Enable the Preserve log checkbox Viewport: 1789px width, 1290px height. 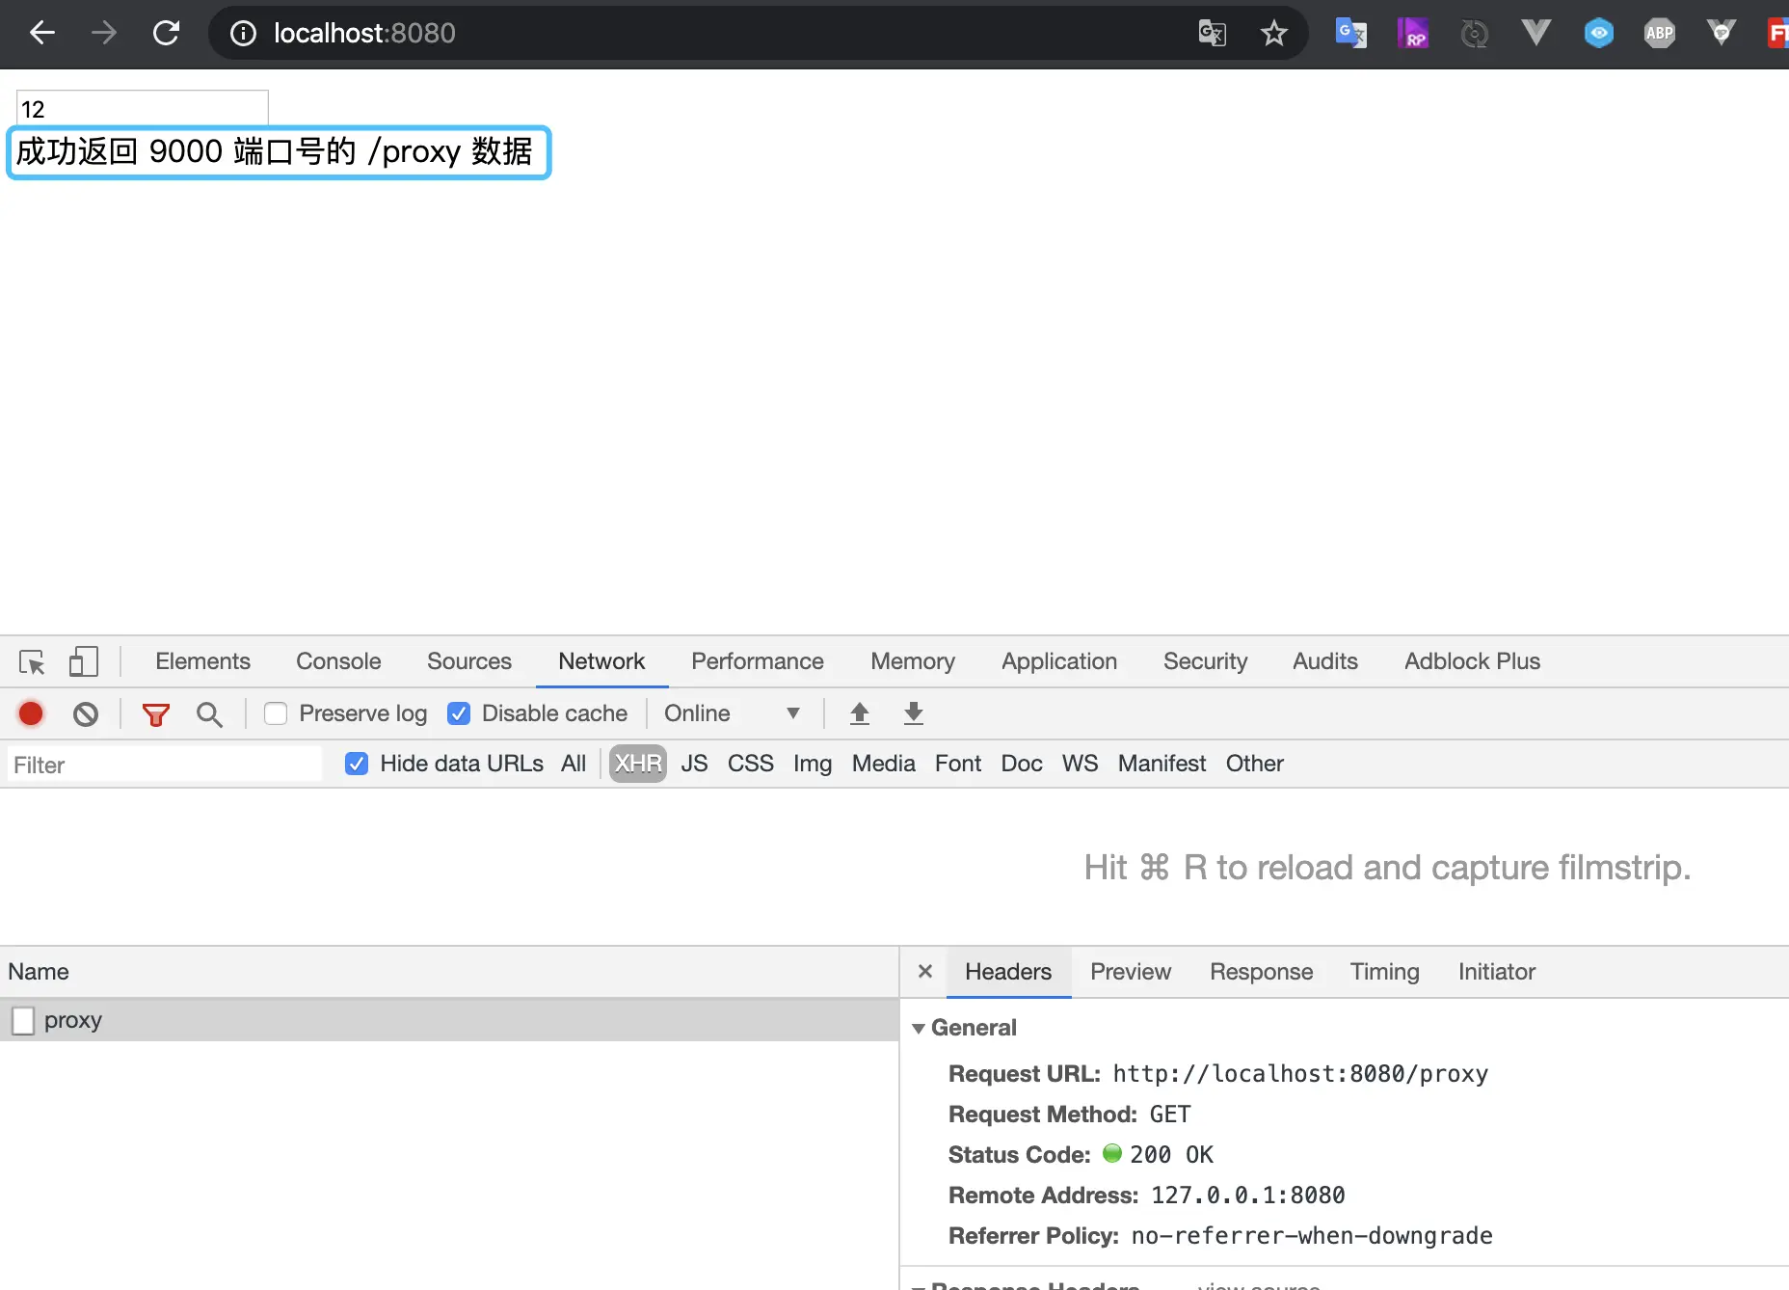(x=276, y=713)
